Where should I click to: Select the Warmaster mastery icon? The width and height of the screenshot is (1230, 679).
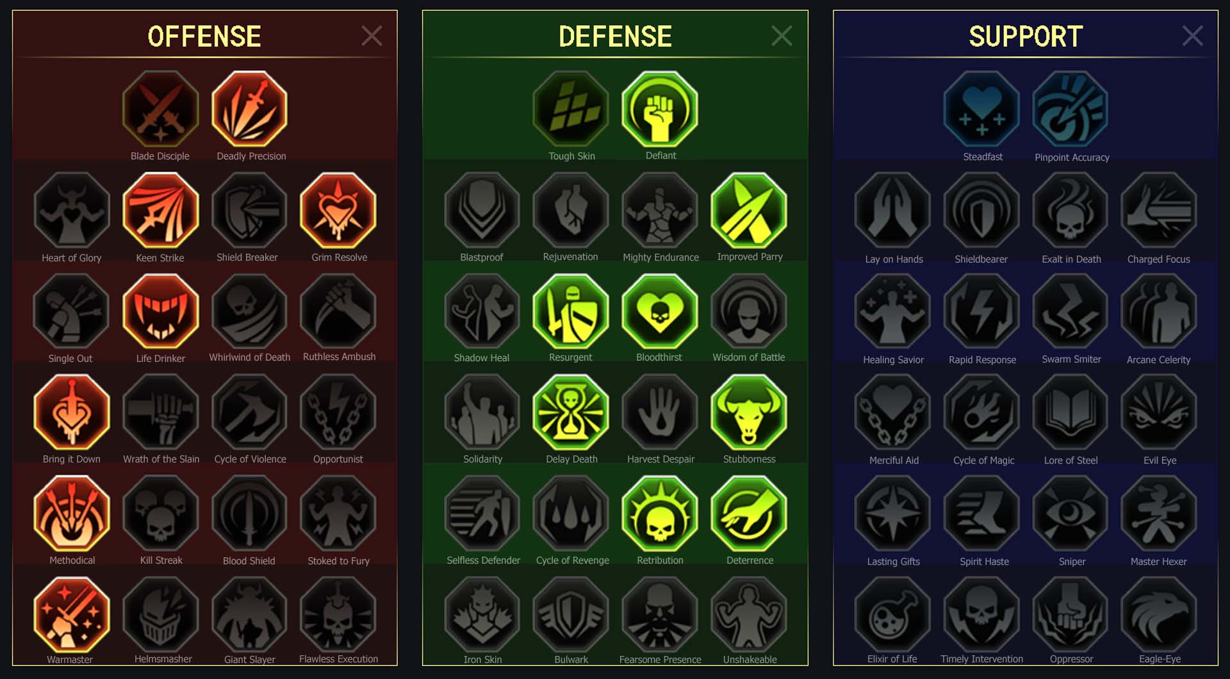pyautogui.click(x=72, y=614)
